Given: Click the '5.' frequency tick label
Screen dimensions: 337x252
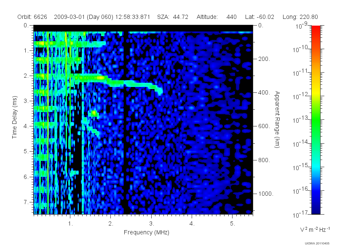Looking at the screenshot, I should [x=233, y=224].
